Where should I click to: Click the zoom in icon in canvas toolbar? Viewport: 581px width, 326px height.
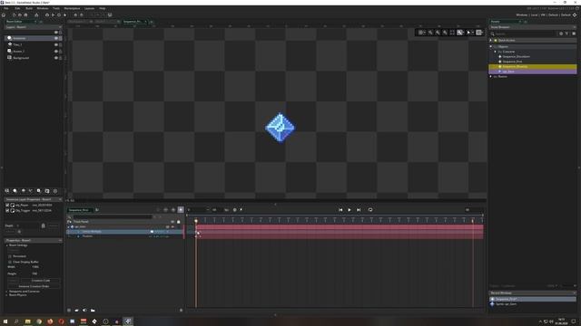click(445, 33)
